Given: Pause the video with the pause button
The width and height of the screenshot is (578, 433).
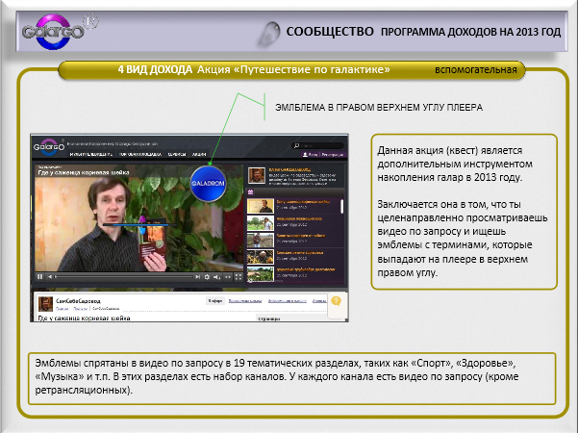Looking at the screenshot, I should point(39,276).
